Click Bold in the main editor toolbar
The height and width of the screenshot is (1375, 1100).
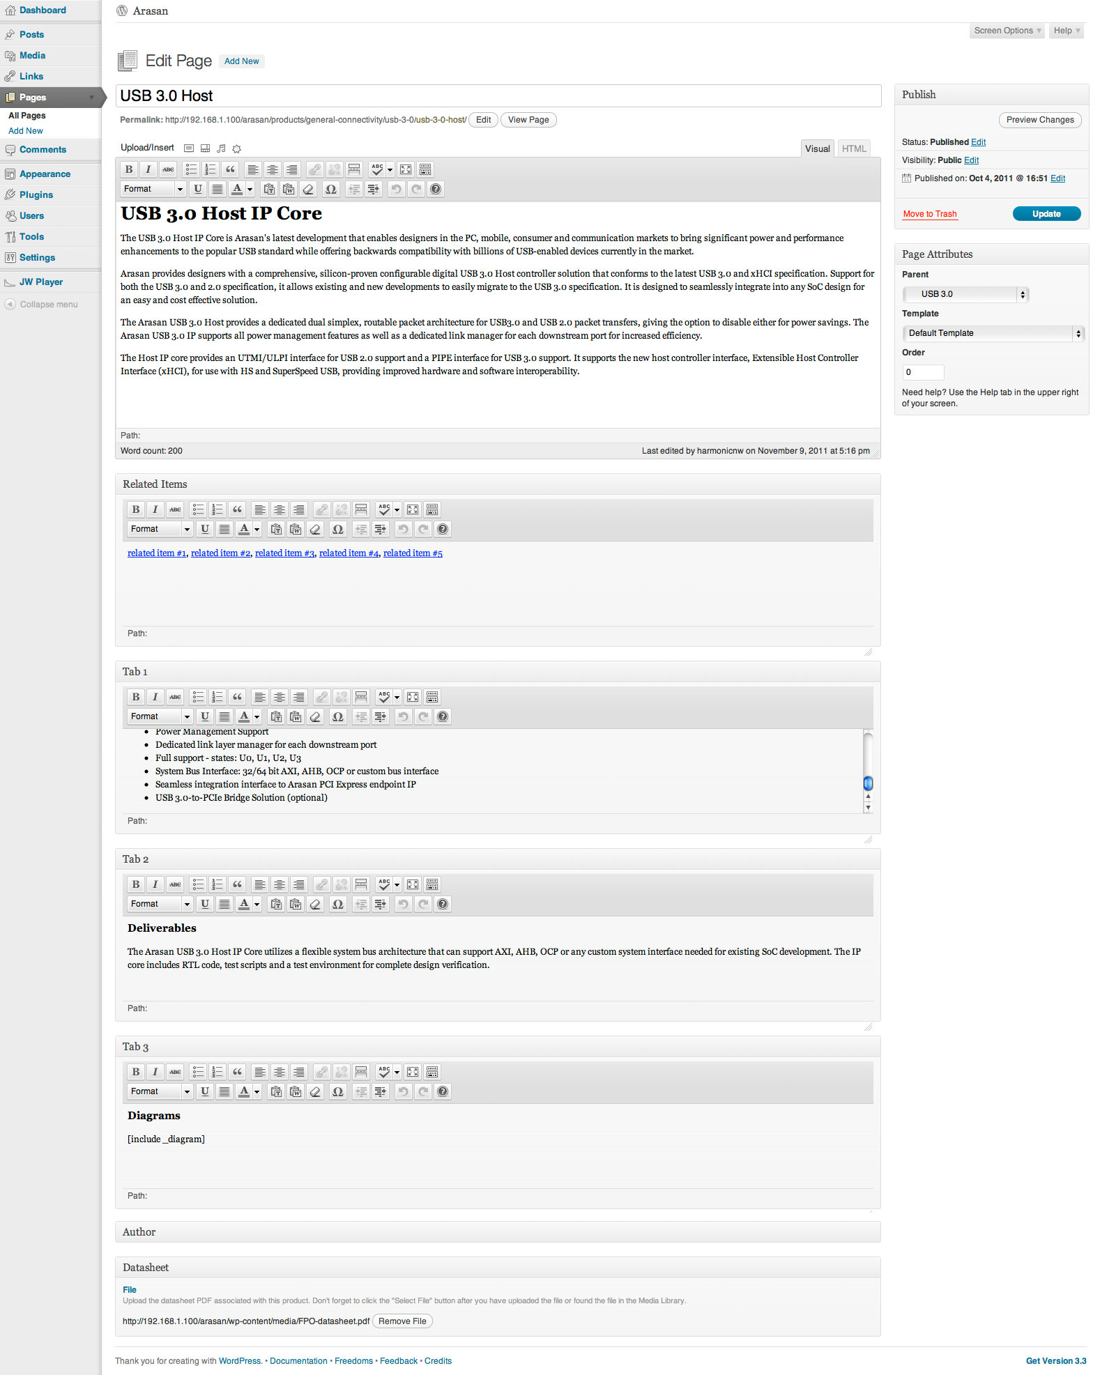pos(129,169)
